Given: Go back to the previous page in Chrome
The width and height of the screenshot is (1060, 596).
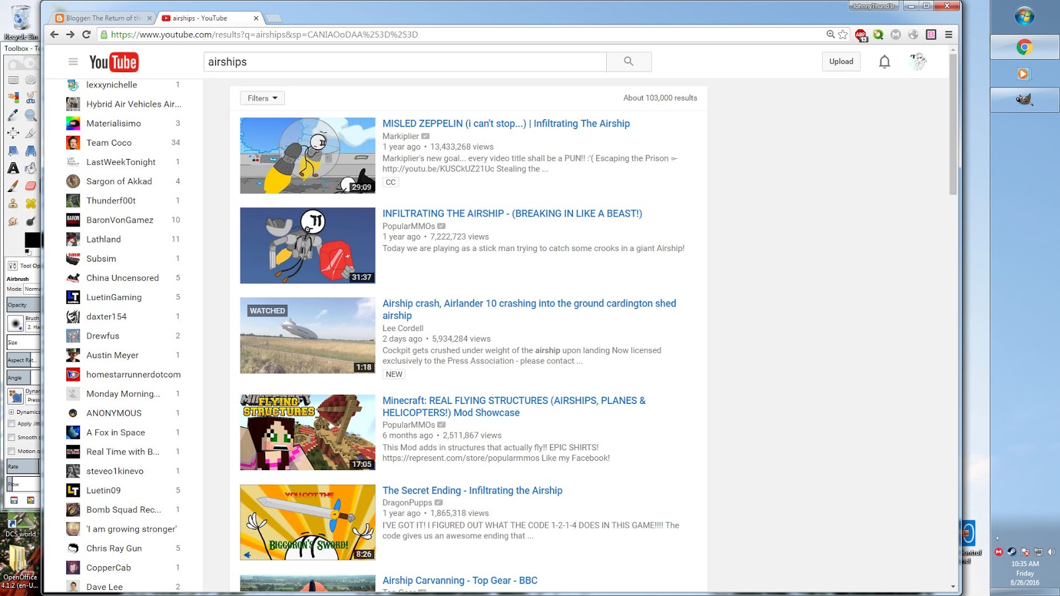Looking at the screenshot, I should pos(54,34).
